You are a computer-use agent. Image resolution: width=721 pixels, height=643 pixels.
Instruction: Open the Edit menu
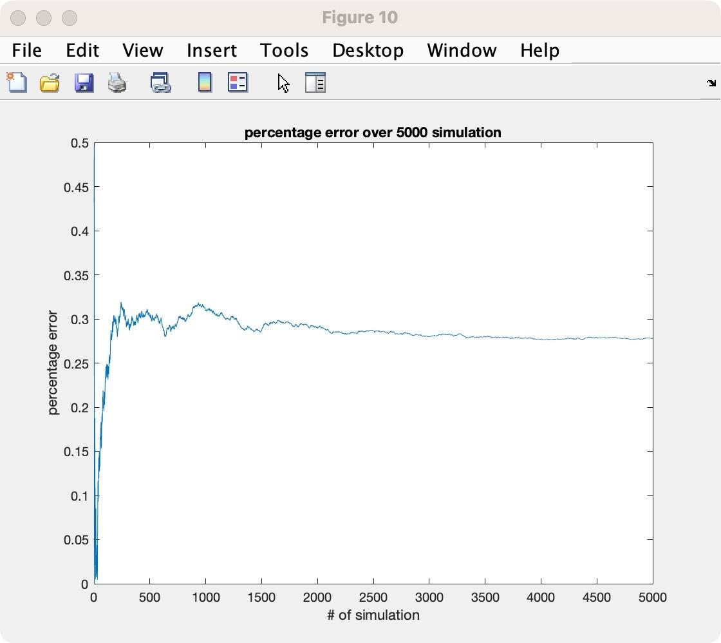tap(82, 50)
